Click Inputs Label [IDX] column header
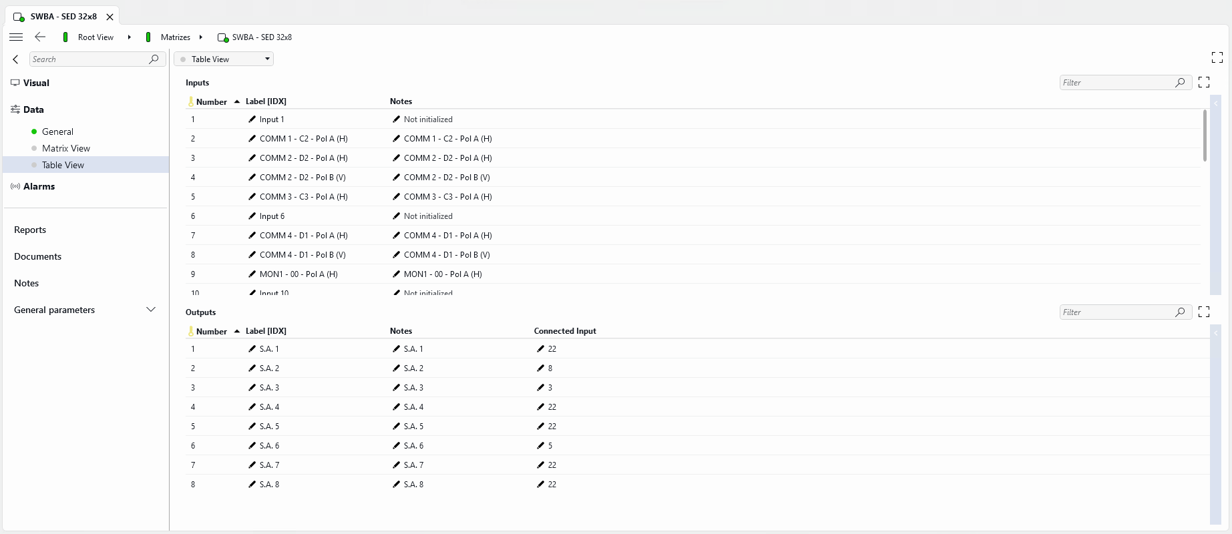 [x=266, y=101]
